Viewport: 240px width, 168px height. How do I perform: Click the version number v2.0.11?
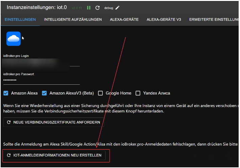(x=77, y=8)
